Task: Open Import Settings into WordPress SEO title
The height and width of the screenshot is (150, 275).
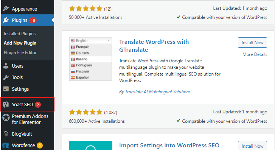Action: tap(169, 145)
